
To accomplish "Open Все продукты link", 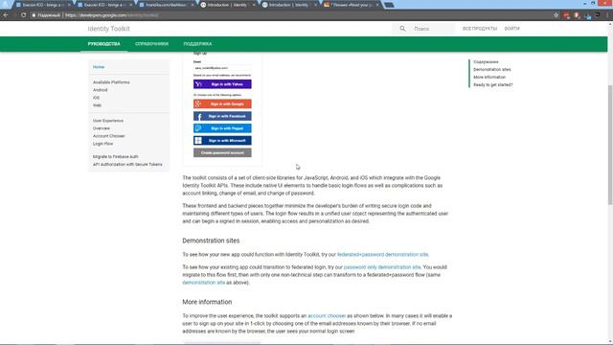I will pyautogui.click(x=480, y=29).
